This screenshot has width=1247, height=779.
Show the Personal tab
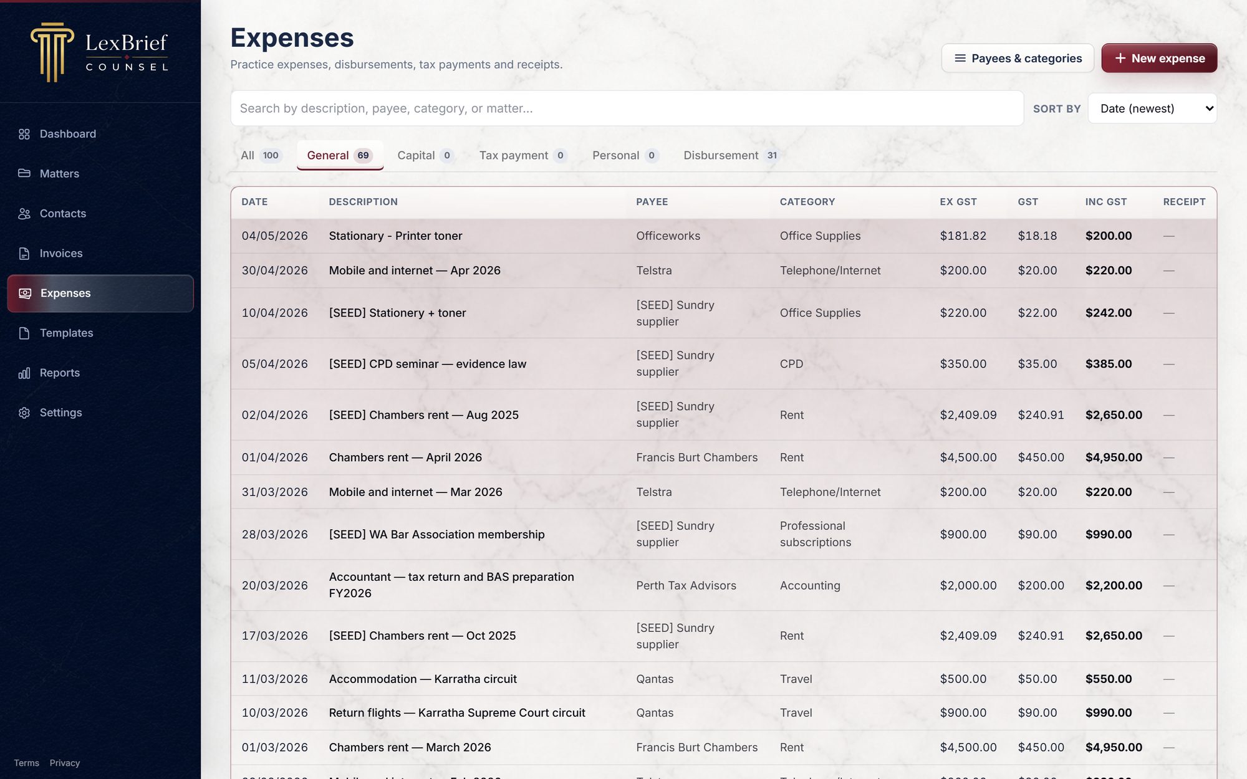pos(625,155)
